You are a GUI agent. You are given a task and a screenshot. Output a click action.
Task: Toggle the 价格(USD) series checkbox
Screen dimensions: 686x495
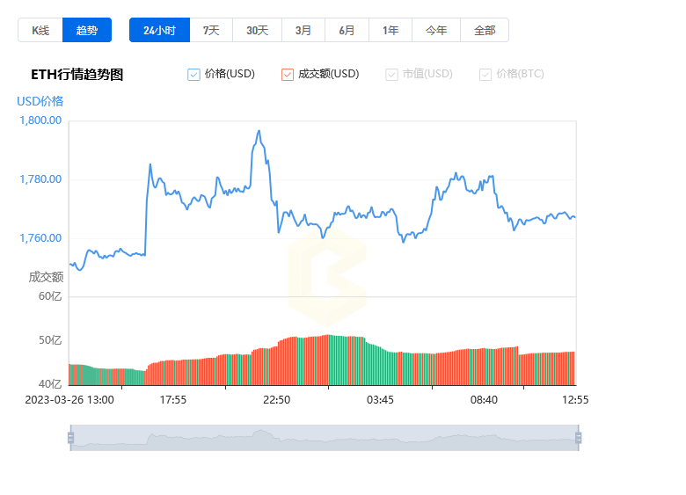(194, 75)
